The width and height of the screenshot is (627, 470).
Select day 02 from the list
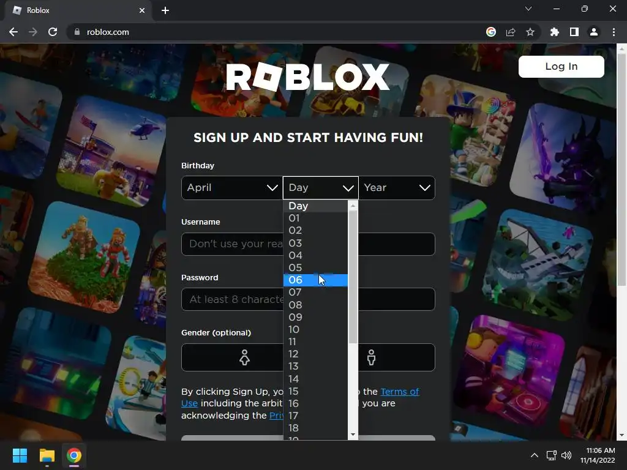(315, 231)
